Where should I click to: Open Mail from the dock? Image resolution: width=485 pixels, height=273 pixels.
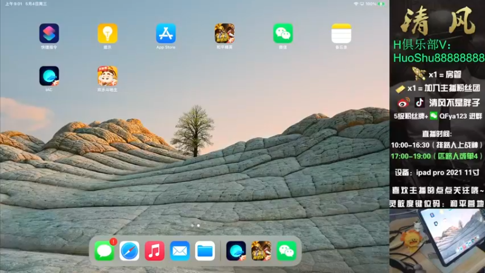[x=179, y=251]
